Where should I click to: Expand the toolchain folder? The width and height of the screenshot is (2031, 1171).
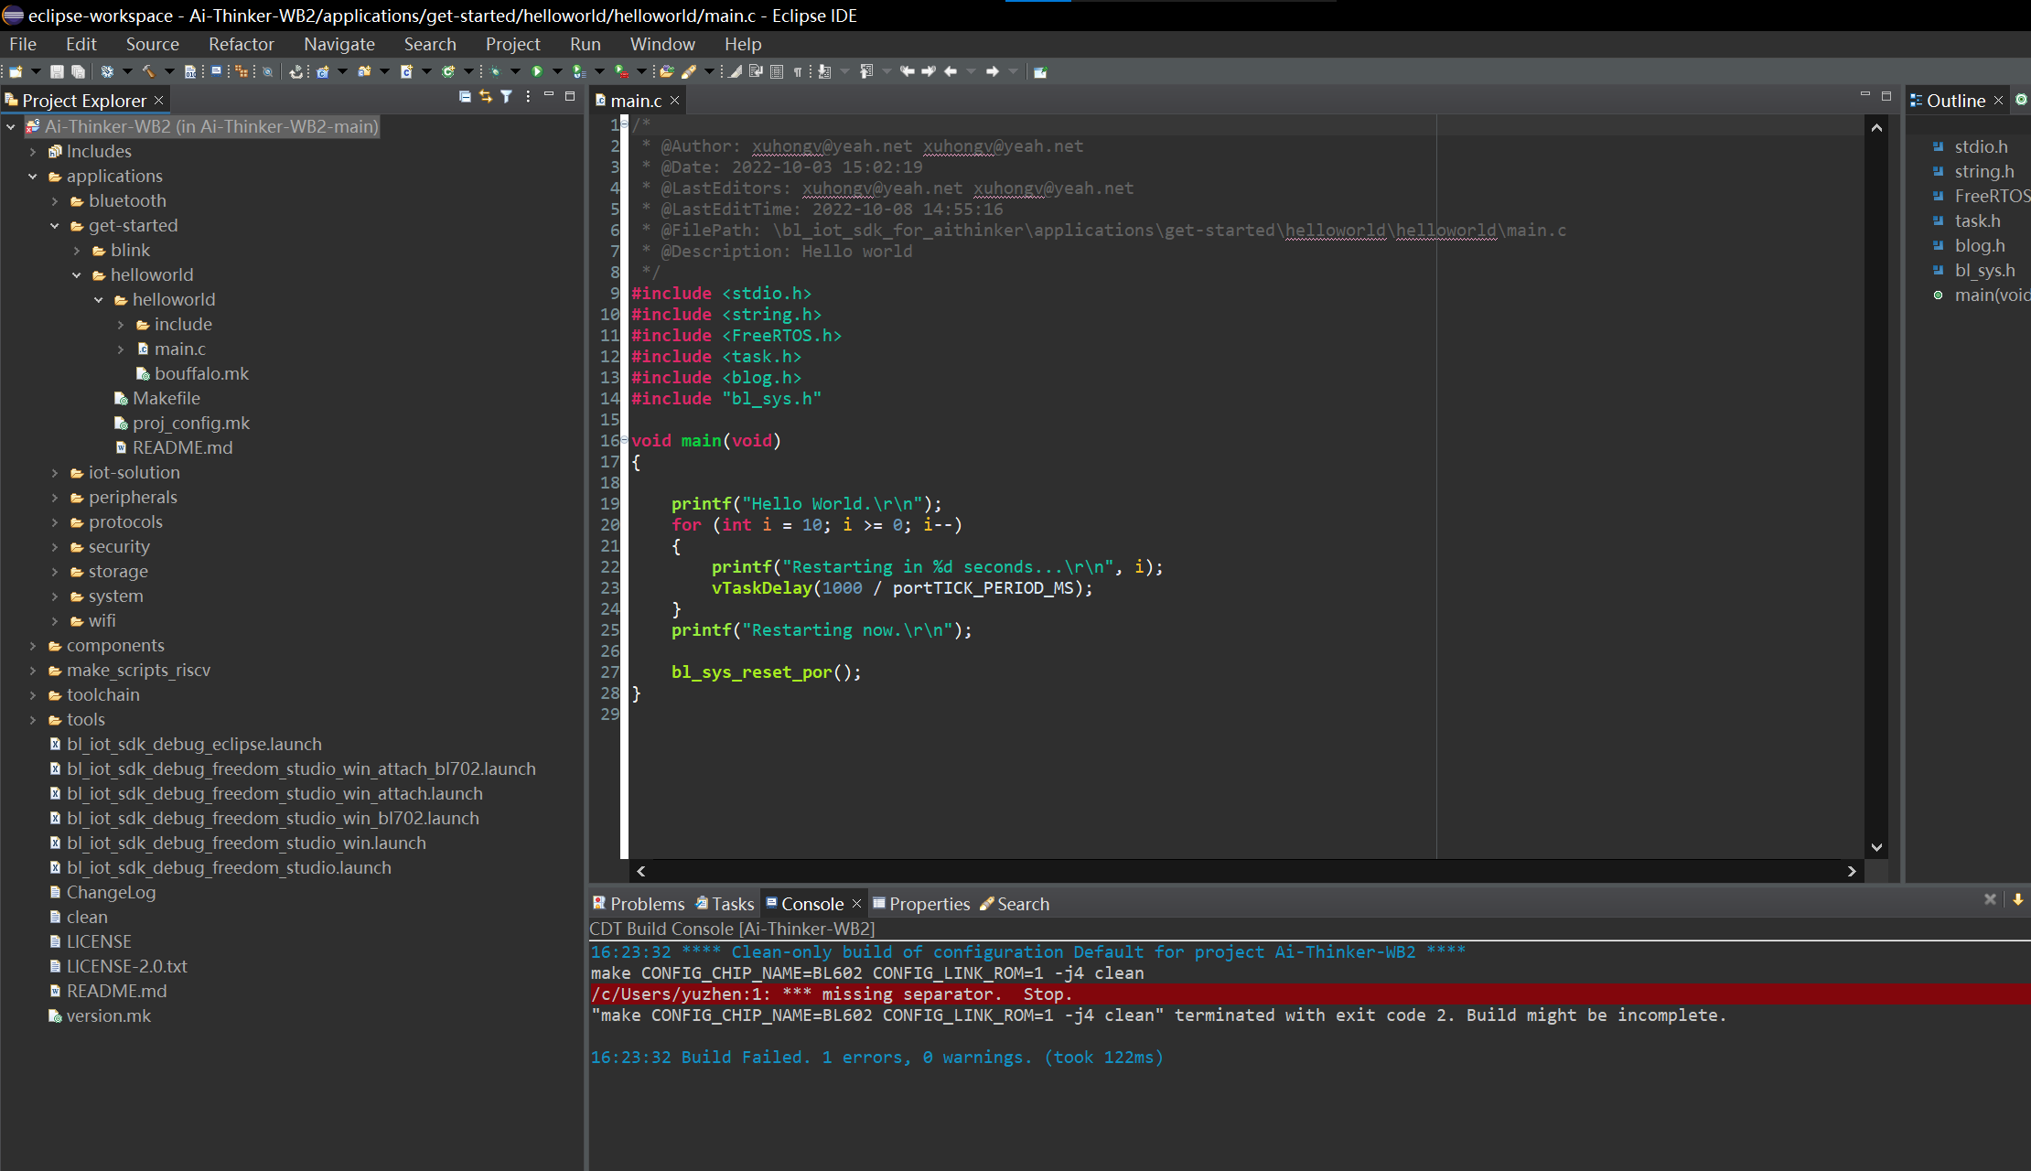pos(33,694)
